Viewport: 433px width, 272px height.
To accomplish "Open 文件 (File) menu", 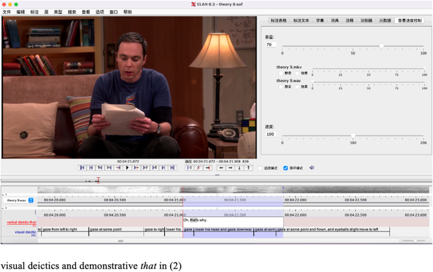I will (x=6, y=12).
